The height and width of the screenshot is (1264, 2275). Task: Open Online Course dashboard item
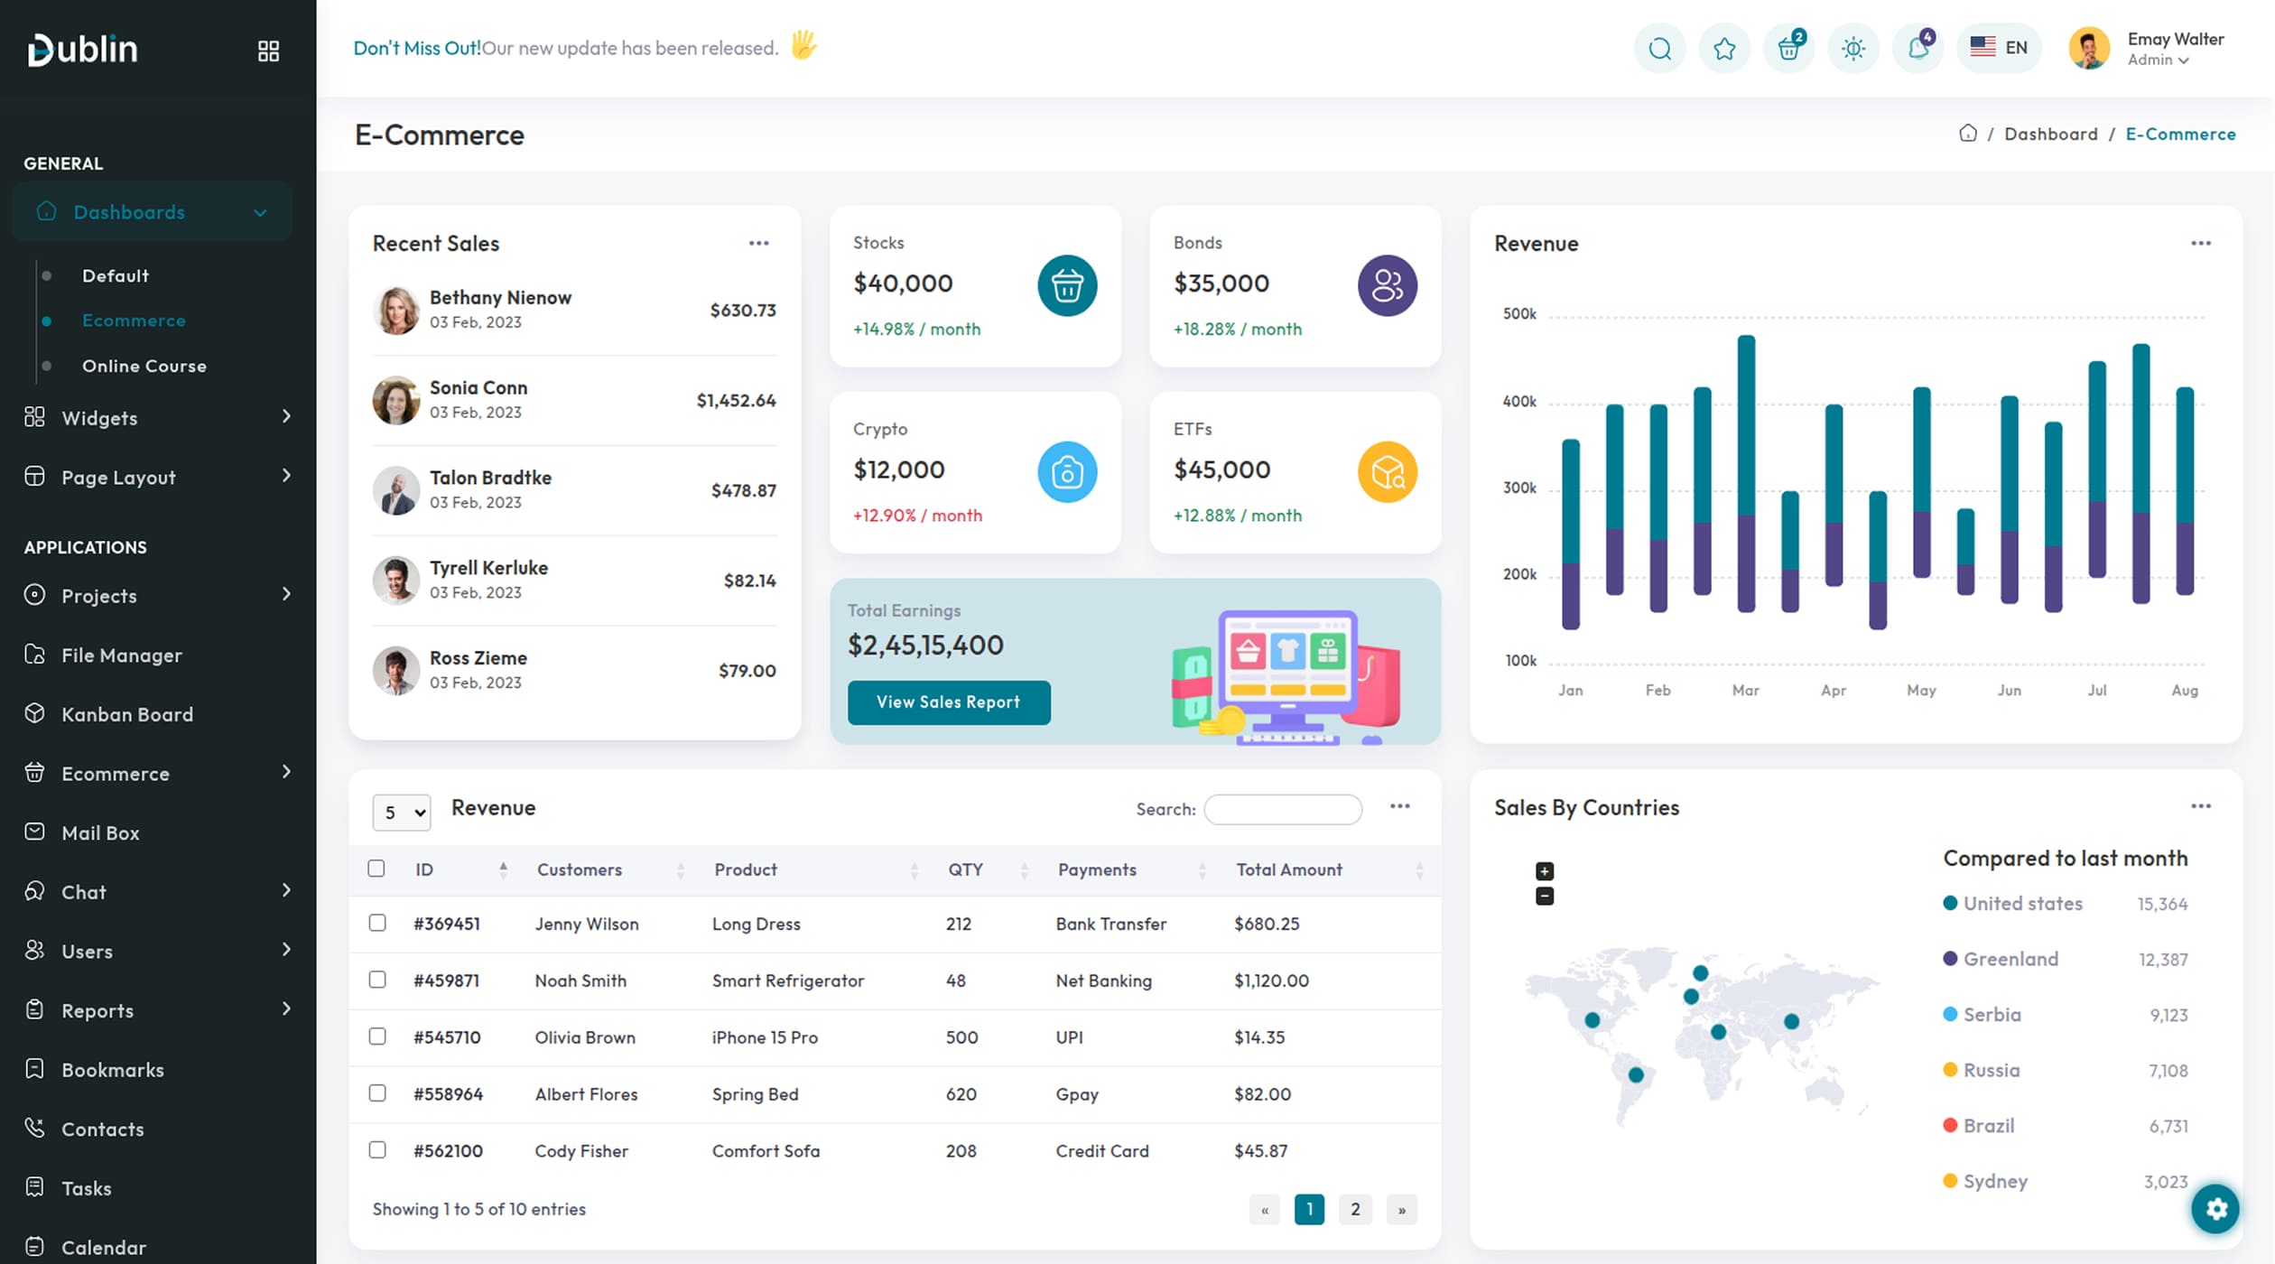[x=144, y=366]
